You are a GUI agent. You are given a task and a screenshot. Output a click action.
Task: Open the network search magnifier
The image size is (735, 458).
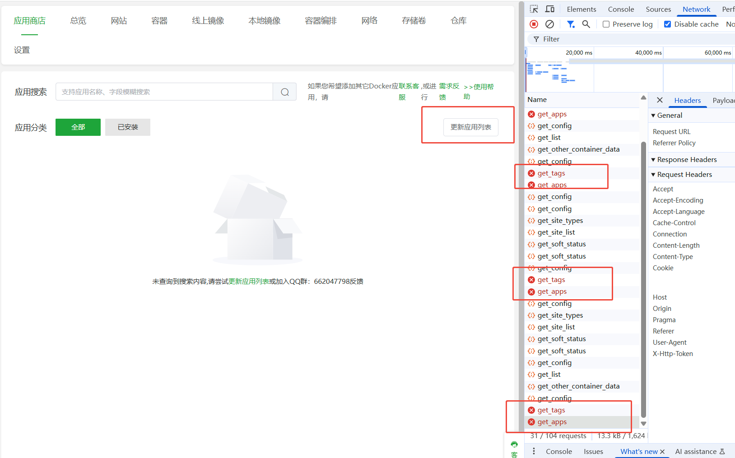586,24
